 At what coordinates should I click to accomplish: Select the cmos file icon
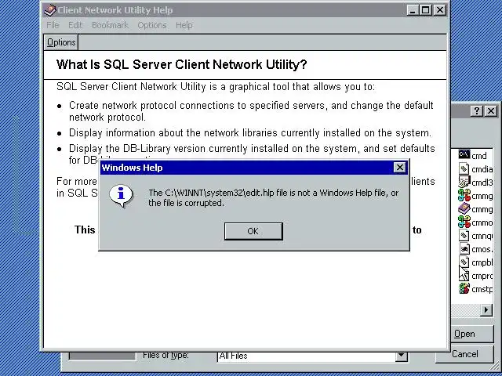464,249
